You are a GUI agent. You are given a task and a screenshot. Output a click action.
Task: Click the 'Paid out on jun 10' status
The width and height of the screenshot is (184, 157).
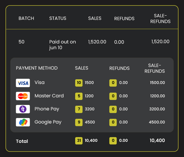63,45
